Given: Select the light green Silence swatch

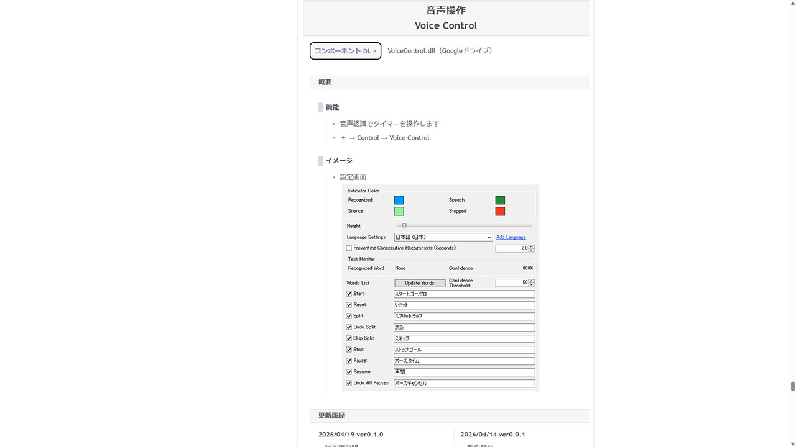Looking at the screenshot, I should 399,211.
